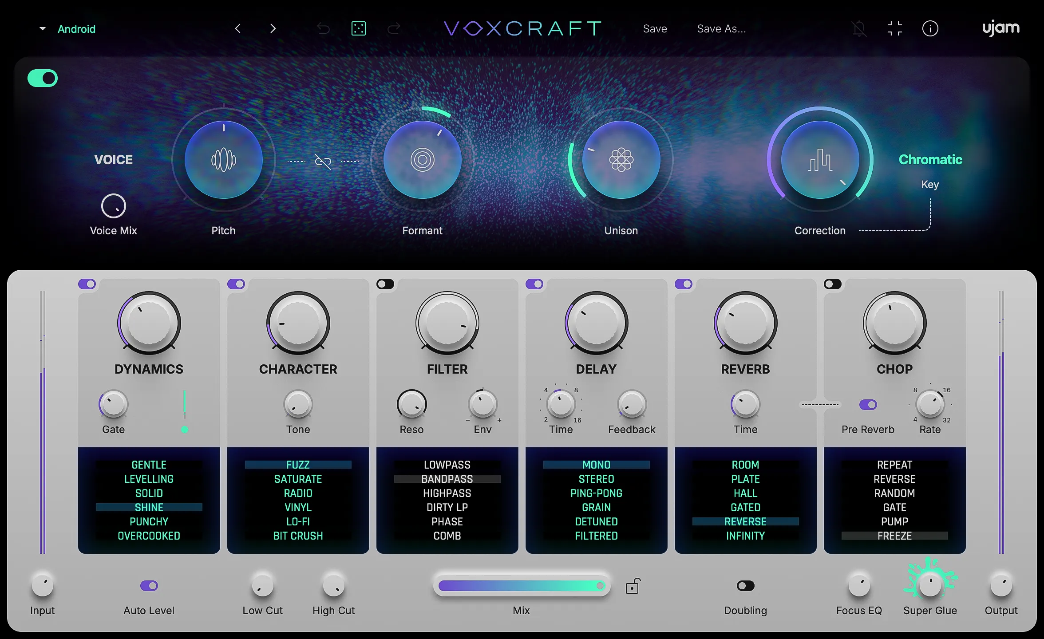The image size is (1044, 639).
Task: Disable the DYNAMICS module toggle
Action: click(87, 284)
